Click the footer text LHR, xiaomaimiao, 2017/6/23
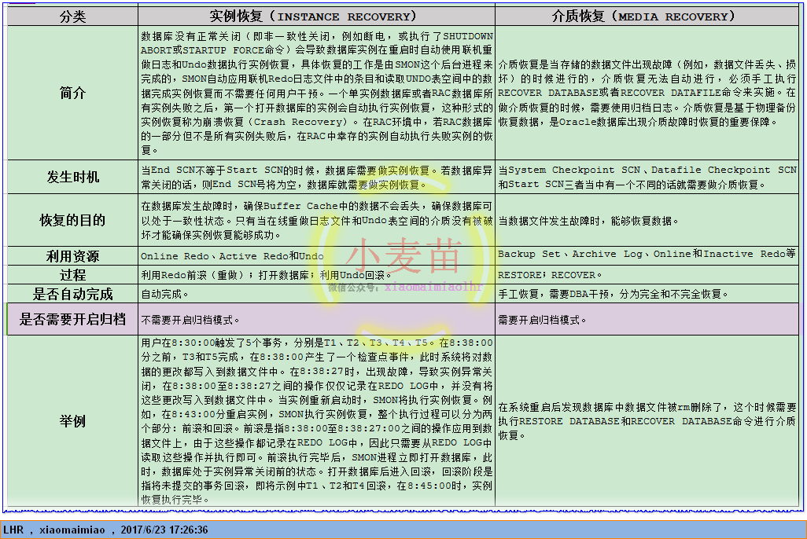Image resolution: width=807 pixels, height=539 pixels. pyautogui.click(x=105, y=530)
